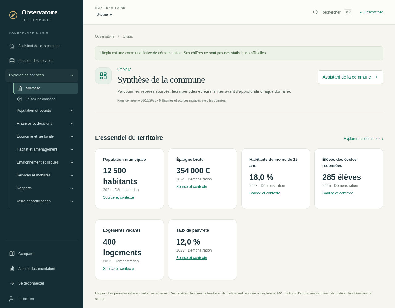Collapse the Explorer les données section
Image resolution: width=395 pixels, height=308 pixels.
42,75
